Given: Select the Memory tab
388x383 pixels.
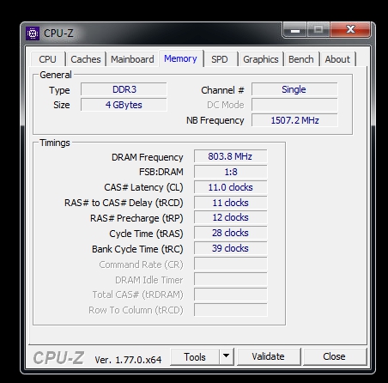Looking at the screenshot, I should 180,58.
